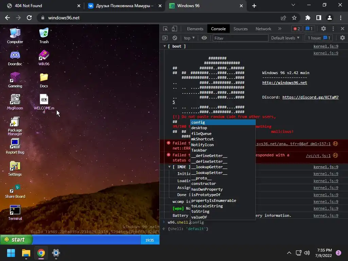Choose mkShortcut autocomplete suggestion
The height and width of the screenshot is (261, 348).
pos(223,139)
